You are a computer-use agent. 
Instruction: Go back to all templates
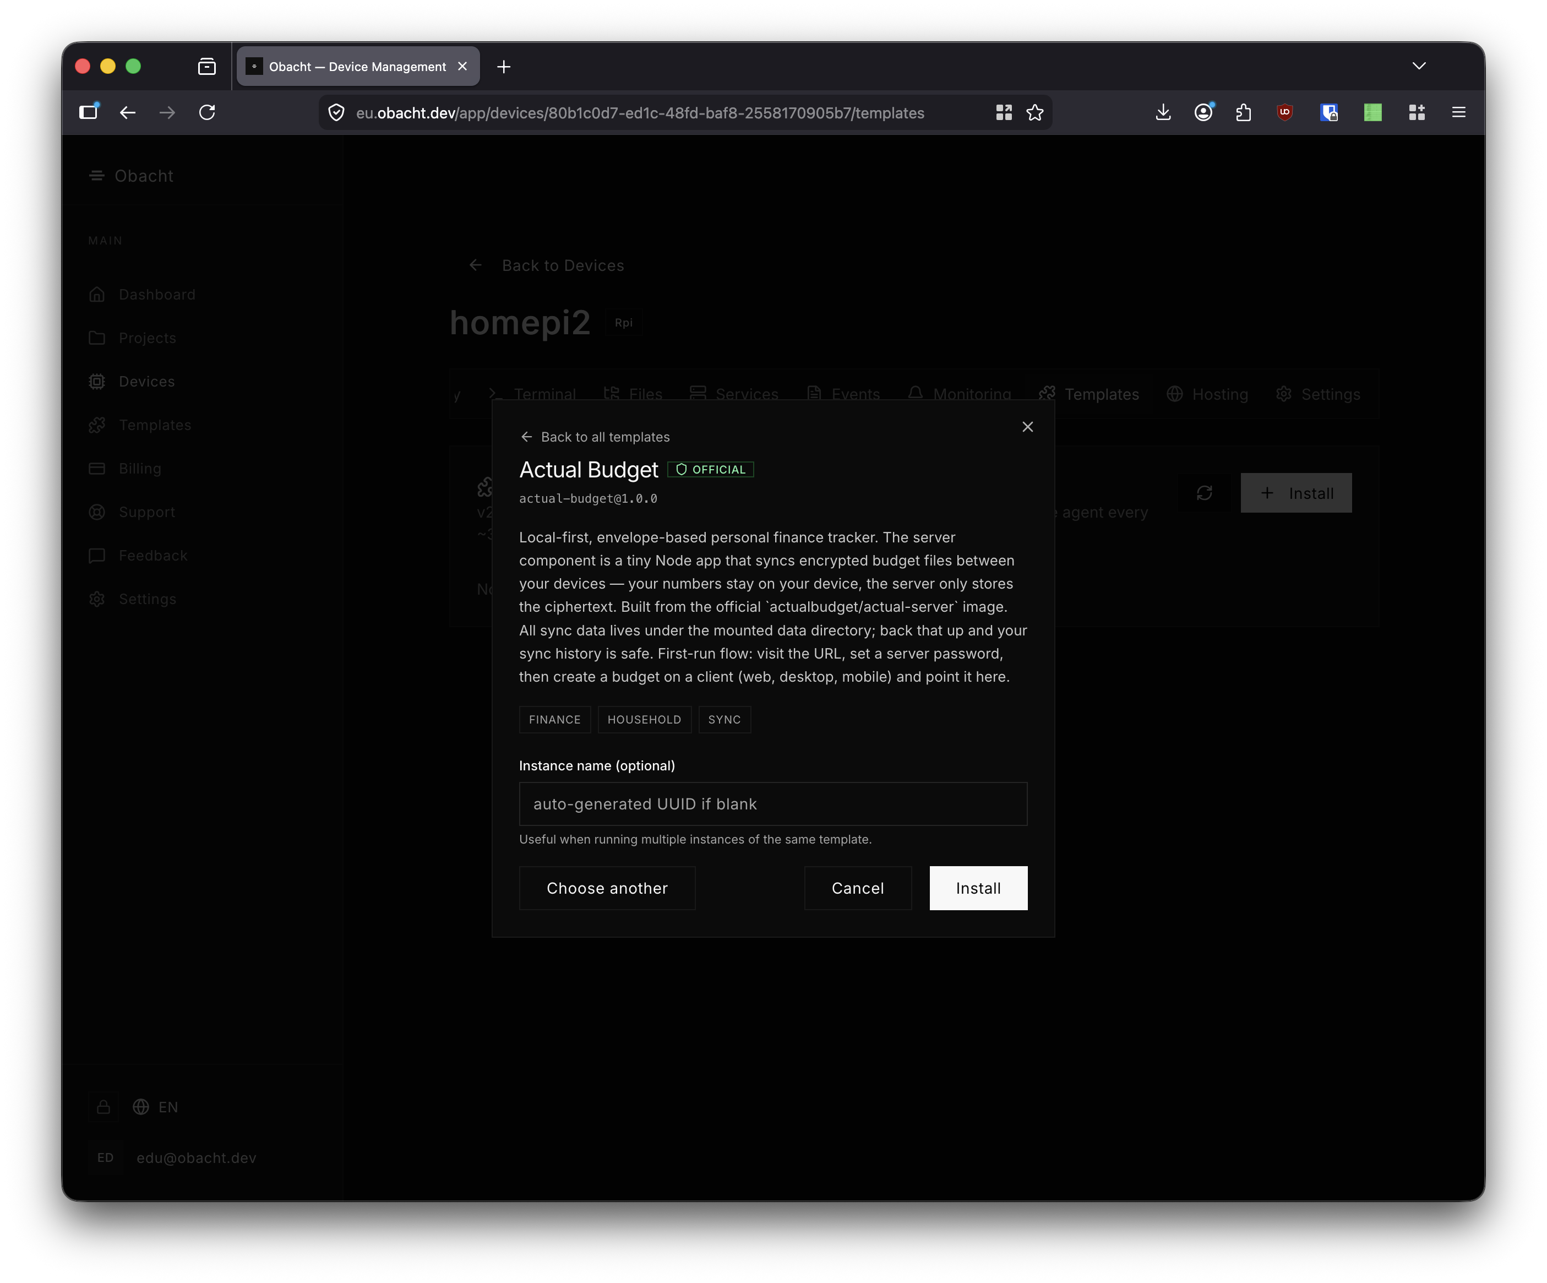595,437
